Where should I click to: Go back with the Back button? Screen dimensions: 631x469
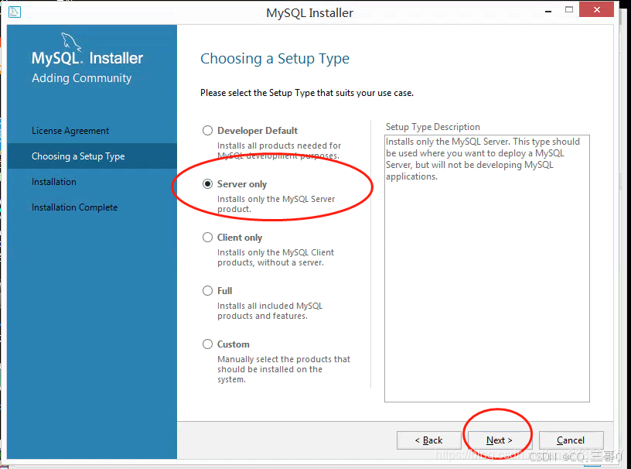(x=428, y=440)
